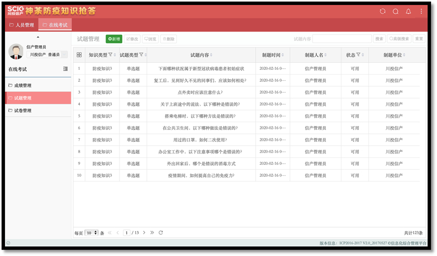The image size is (437, 256).
Task: Filter the 知识类型 column with funnel icon
Action: [110, 55]
